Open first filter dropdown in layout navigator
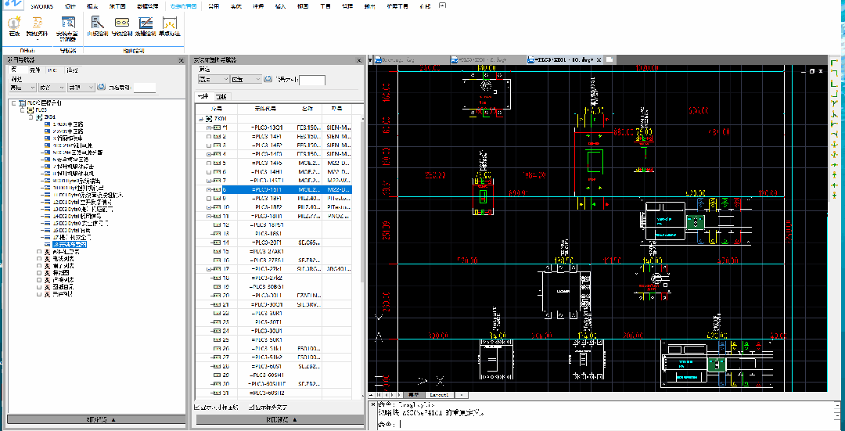 point(214,79)
